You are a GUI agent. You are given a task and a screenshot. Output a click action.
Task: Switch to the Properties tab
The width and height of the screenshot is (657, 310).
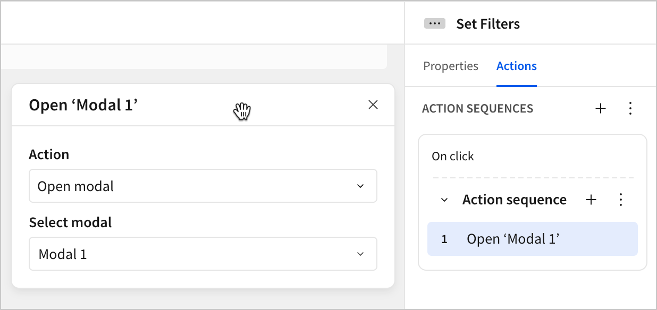click(451, 66)
